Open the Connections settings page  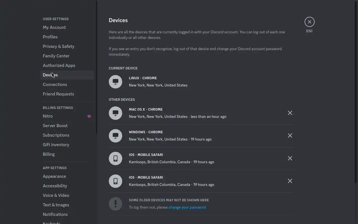tap(55, 85)
